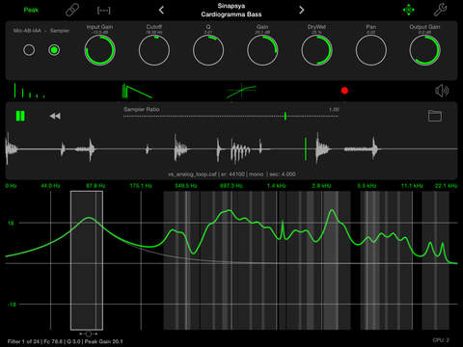Select the filter band box near 87.8 Hz
463x347 pixels.
click(87, 260)
